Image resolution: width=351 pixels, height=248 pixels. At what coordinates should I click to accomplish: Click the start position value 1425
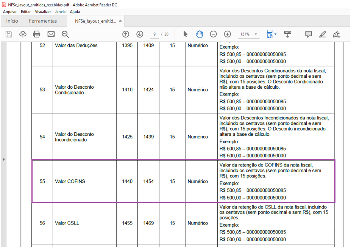[x=127, y=137]
